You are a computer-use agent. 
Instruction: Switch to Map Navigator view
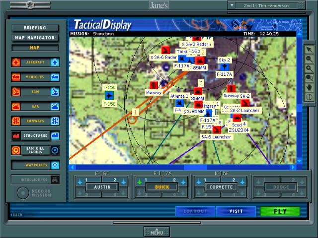coord(34,38)
